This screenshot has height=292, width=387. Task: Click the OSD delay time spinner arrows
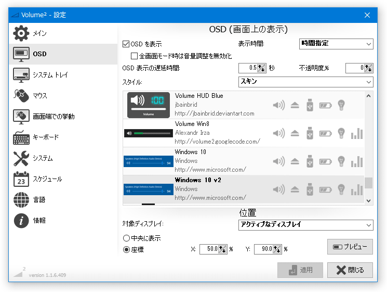click(261, 68)
